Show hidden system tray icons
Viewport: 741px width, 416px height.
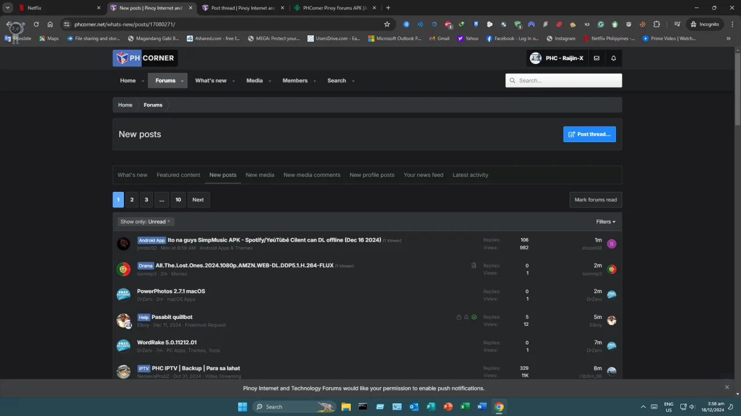[643, 407]
